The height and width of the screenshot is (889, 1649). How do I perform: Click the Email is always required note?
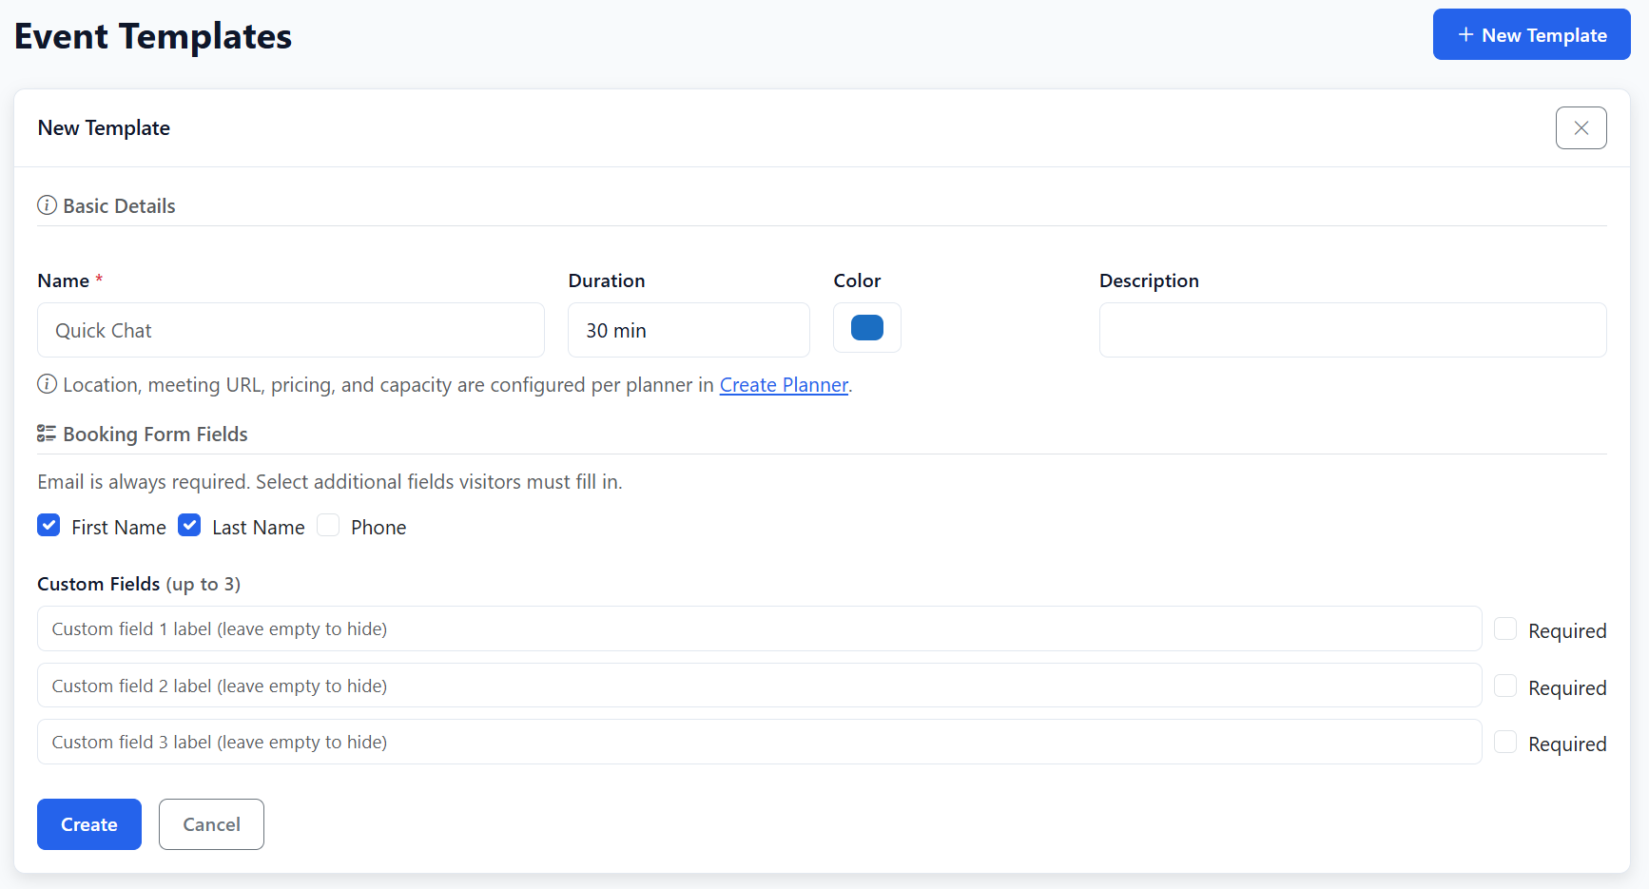click(x=330, y=482)
